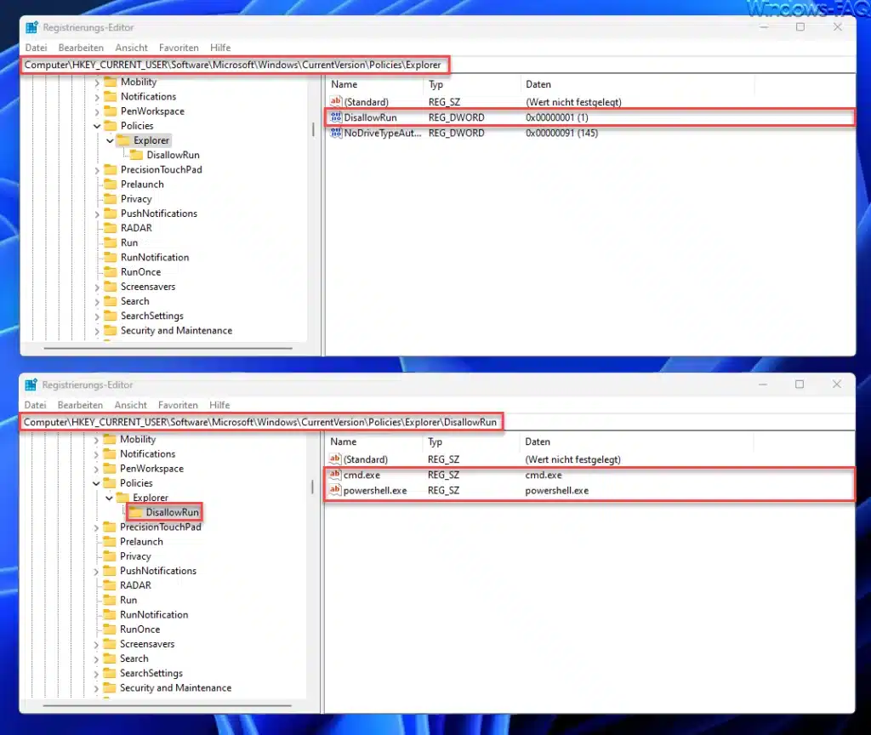The image size is (871, 735).
Task: Select 'PrecisionTouchPad' label in lower window tree
Action: coord(161,527)
